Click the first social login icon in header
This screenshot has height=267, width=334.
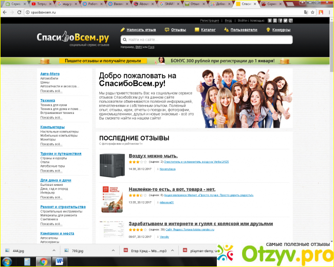[x=269, y=21]
